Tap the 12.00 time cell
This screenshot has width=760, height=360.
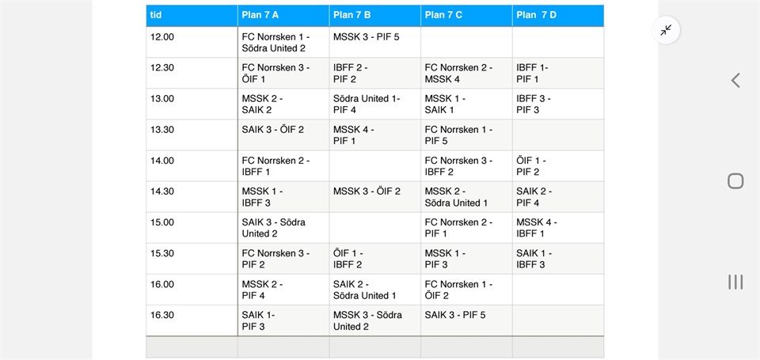point(192,42)
